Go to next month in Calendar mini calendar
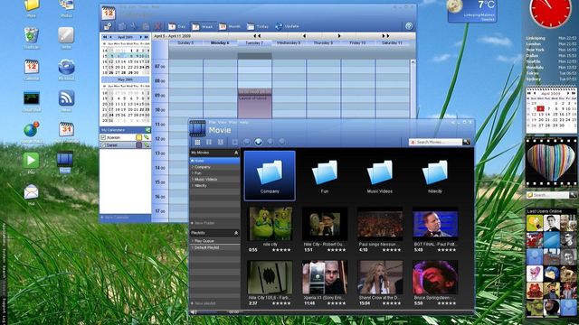The height and width of the screenshot is (325, 579). [141, 37]
